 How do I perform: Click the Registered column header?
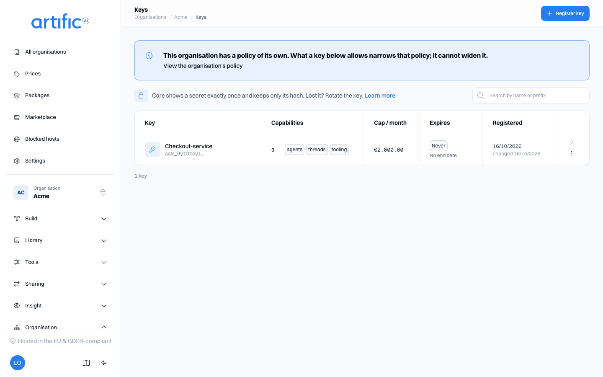coord(508,123)
